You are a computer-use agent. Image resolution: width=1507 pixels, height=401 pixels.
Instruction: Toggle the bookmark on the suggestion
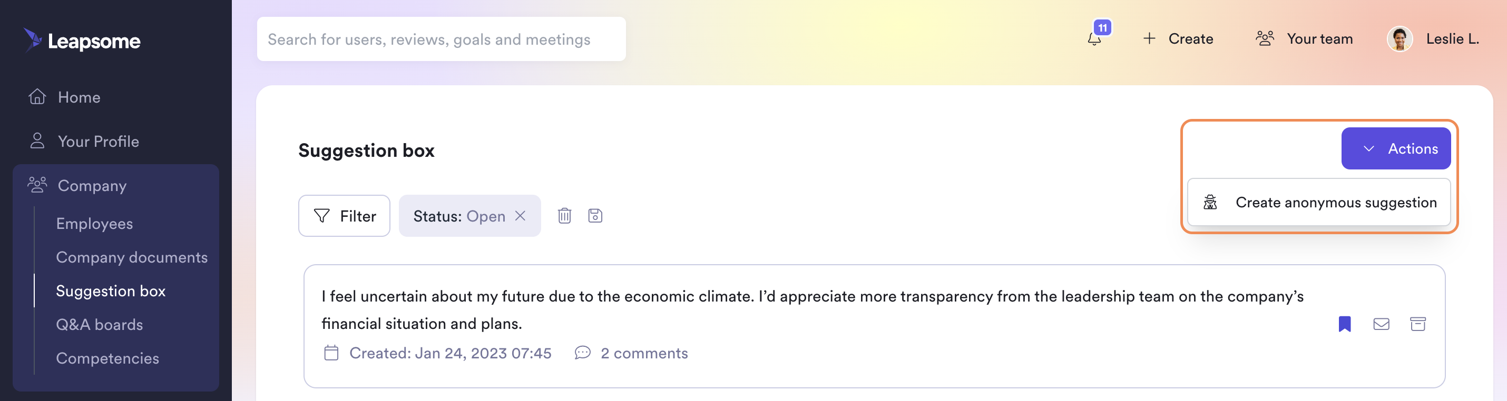point(1344,324)
